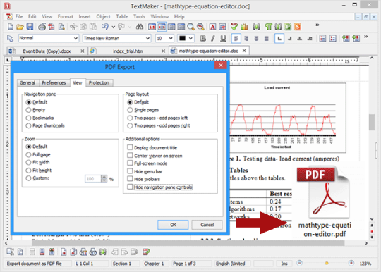
Task: Open the Tools menu
Action: 139,16
